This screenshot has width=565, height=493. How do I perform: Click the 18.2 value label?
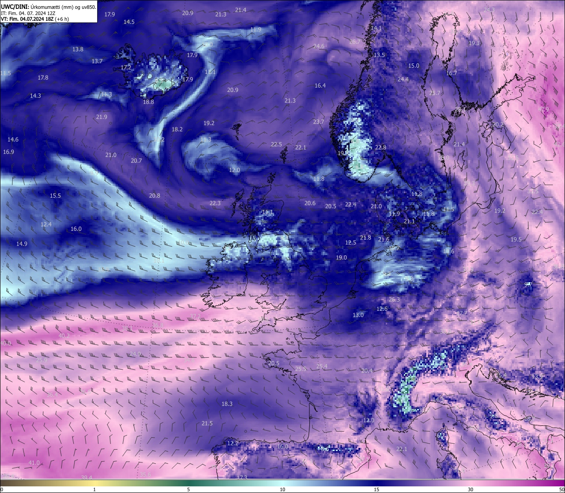[x=177, y=130]
